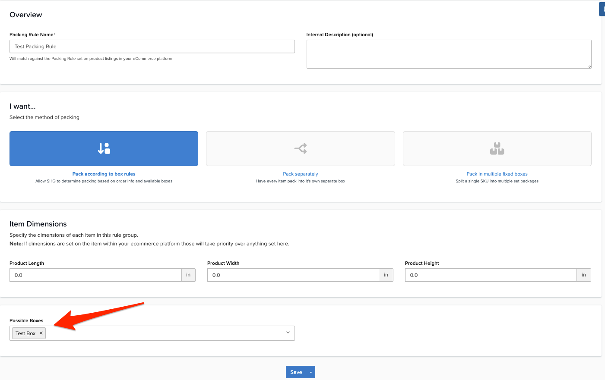The width and height of the screenshot is (605, 380).
Task: Choose the Pack separately split-arrow tile
Action: coord(300,148)
